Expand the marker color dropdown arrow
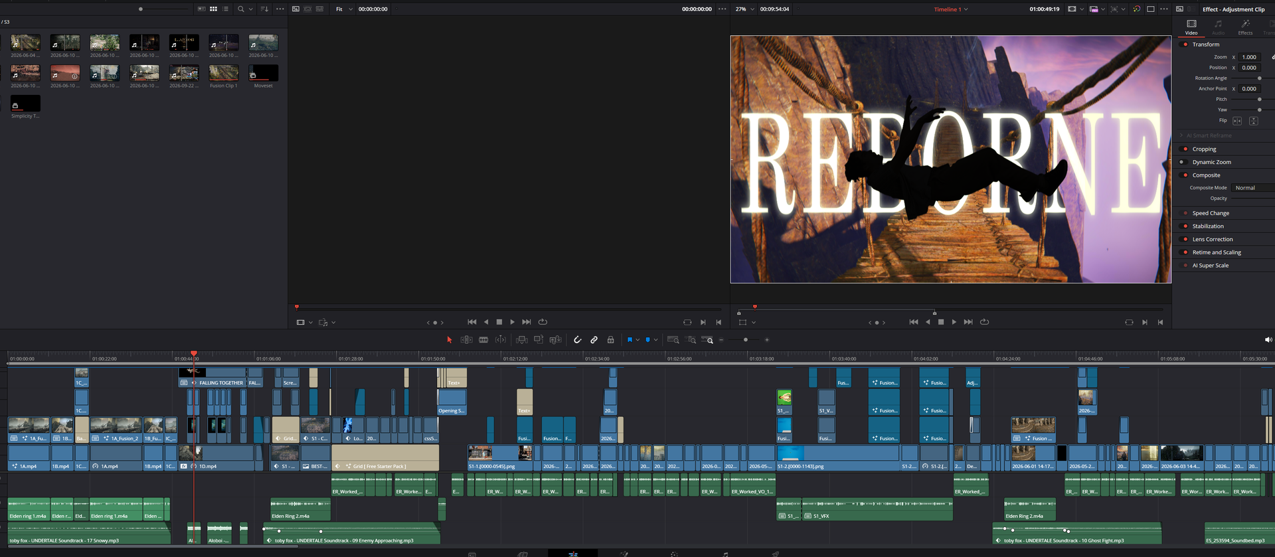This screenshot has width=1275, height=557. [x=655, y=340]
